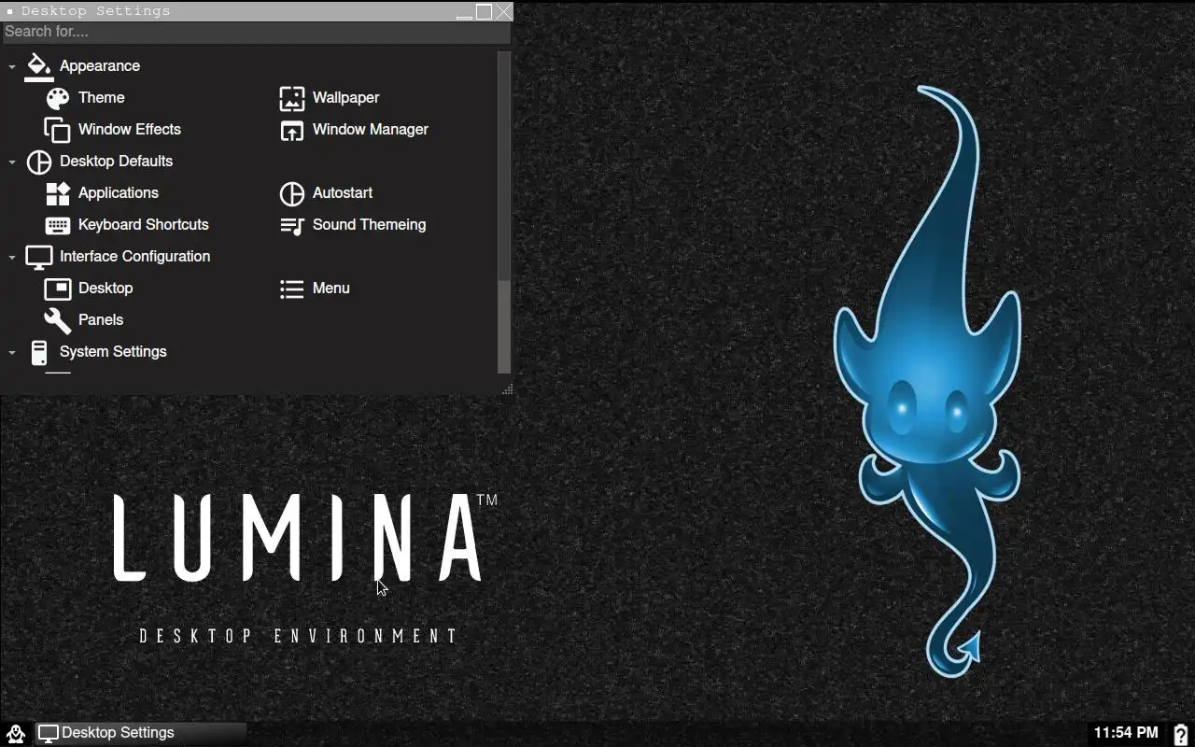Viewport: 1195px width, 747px height.
Task: Collapse the System Settings category arrow
Action: pos(12,352)
